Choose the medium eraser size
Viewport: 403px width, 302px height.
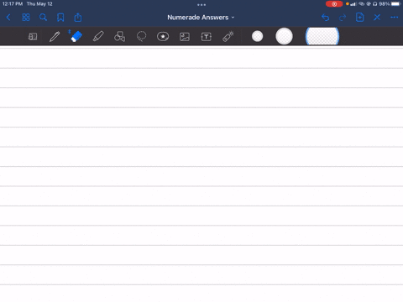point(284,36)
